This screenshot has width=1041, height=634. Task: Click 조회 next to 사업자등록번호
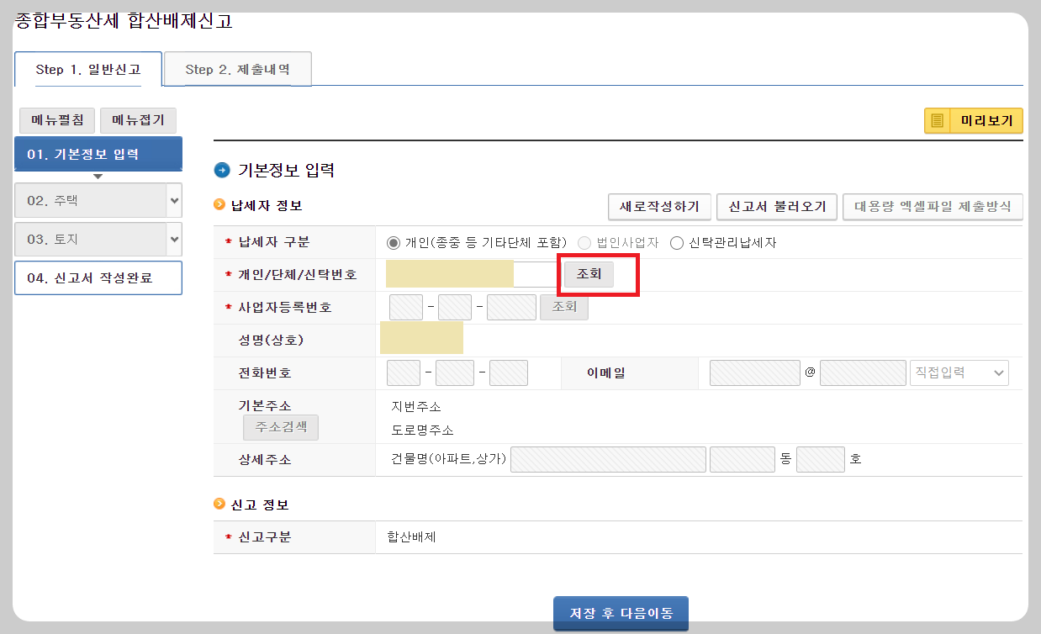563,306
